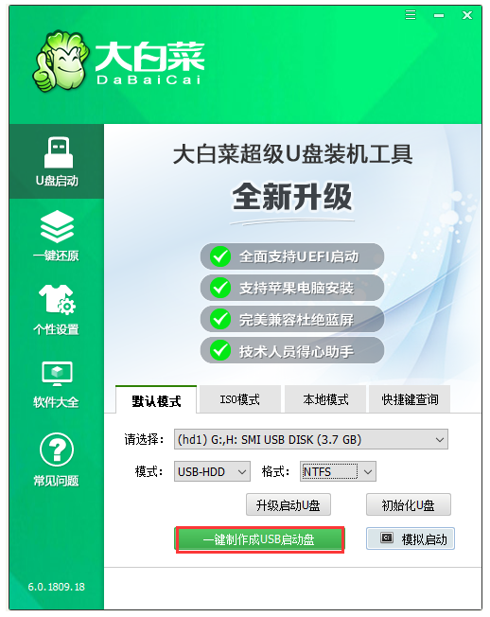
Task: Click the 初始化U盘 button
Action: coord(409,504)
